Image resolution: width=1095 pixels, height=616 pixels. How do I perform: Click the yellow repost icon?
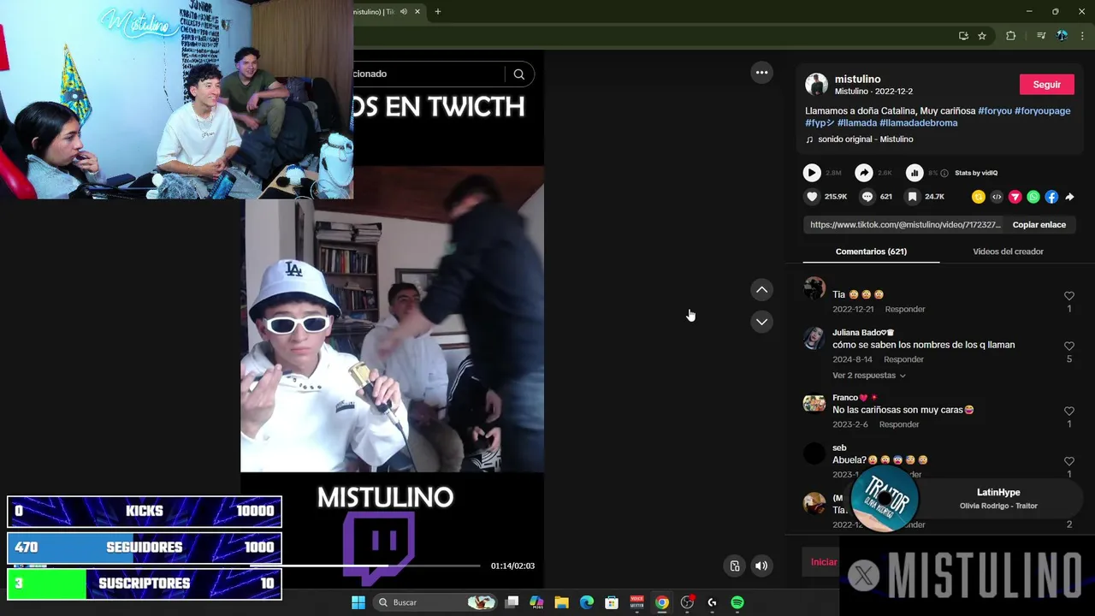tap(979, 197)
